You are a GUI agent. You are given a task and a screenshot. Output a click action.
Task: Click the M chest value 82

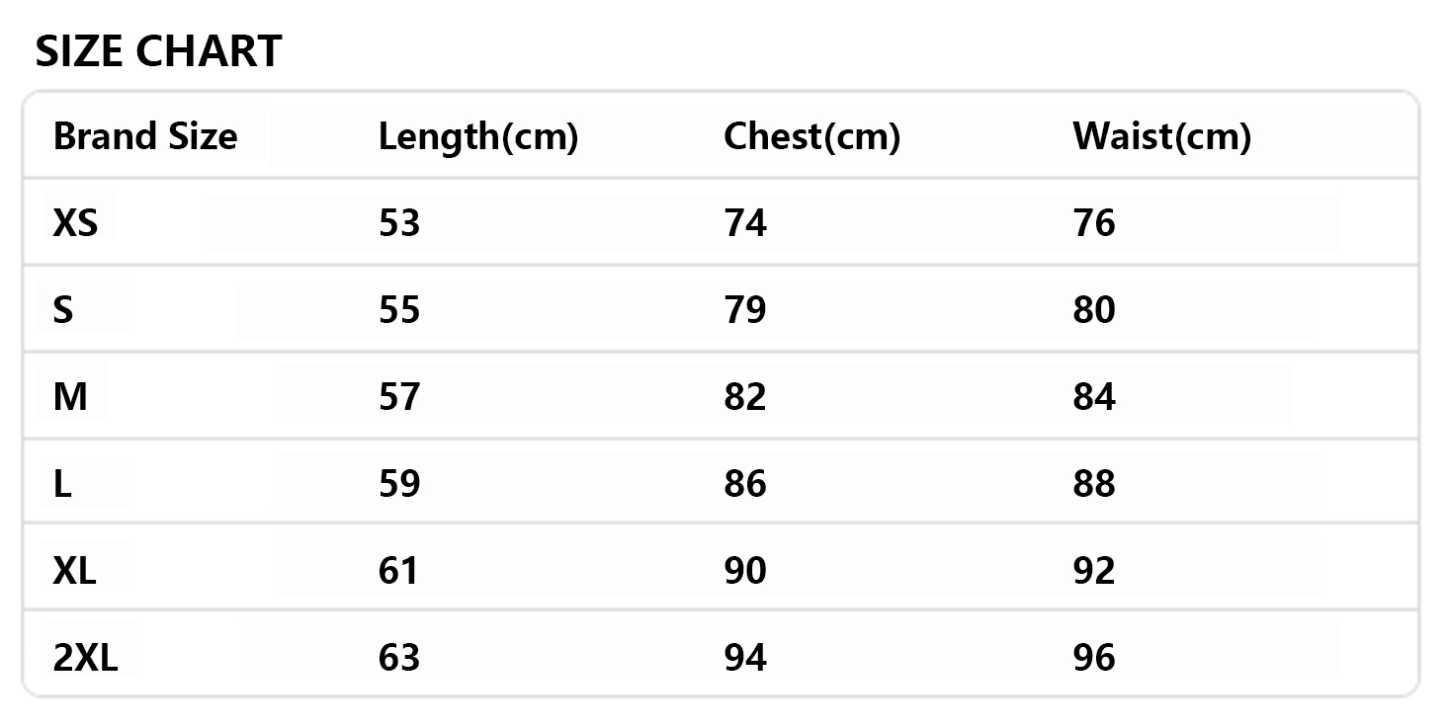pyautogui.click(x=745, y=397)
